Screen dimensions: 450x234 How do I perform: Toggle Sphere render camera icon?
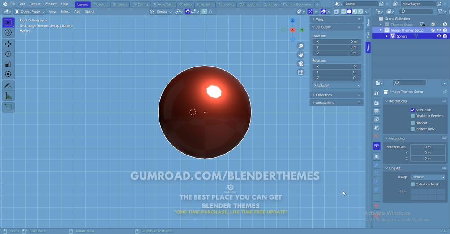pyautogui.click(x=445, y=36)
